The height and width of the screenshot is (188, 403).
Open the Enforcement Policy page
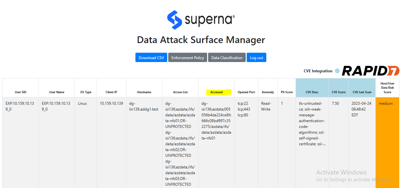coord(188,58)
